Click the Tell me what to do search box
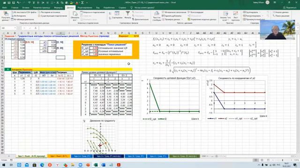Image resolution: width=300 pixels, height=168 pixels. (x=142, y=7)
